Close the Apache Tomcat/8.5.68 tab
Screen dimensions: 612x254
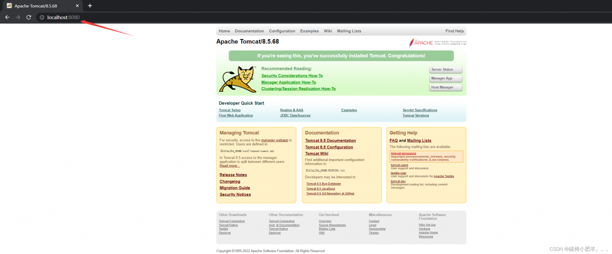(x=78, y=6)
